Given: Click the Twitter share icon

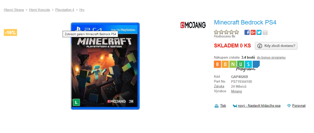Looking at the screenshot, I should pyautogui.click(x=259, y=32).
